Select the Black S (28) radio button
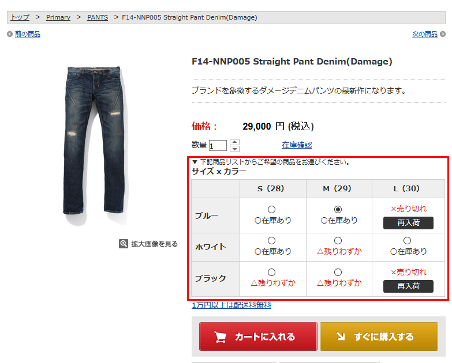452x363 pixels. click(x=271, y=272)
